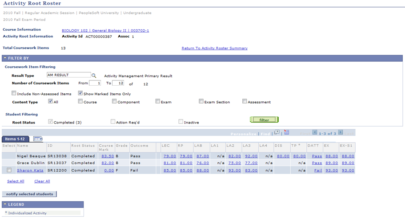Click student ID SR13038

(x=57, y=156)
